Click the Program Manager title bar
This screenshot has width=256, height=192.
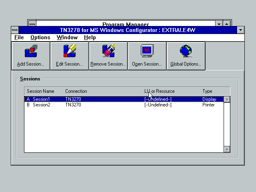pos(126,24)
